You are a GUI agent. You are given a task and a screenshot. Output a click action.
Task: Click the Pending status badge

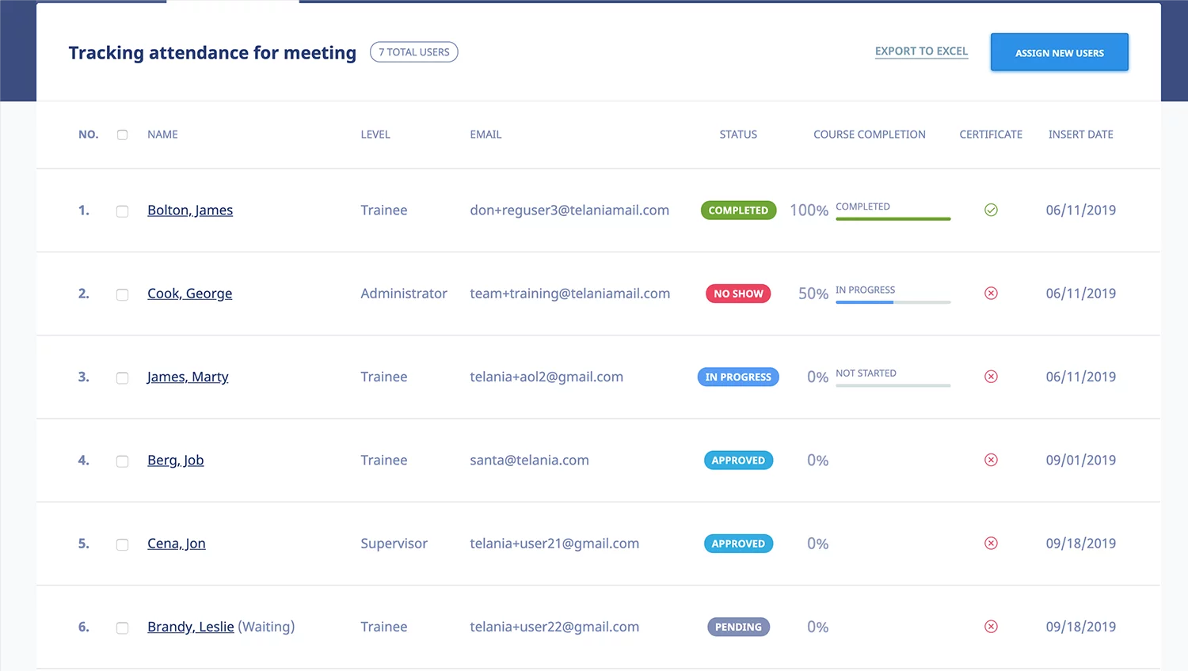[738, 627]
